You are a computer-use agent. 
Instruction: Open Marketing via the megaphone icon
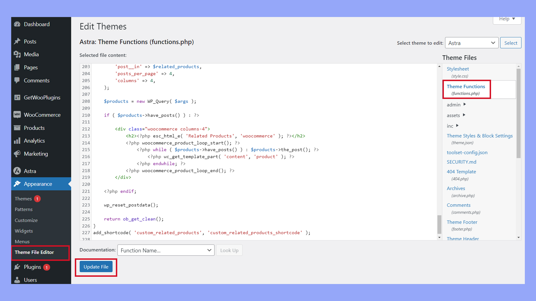pyautogui.click(x=18, y=154)
